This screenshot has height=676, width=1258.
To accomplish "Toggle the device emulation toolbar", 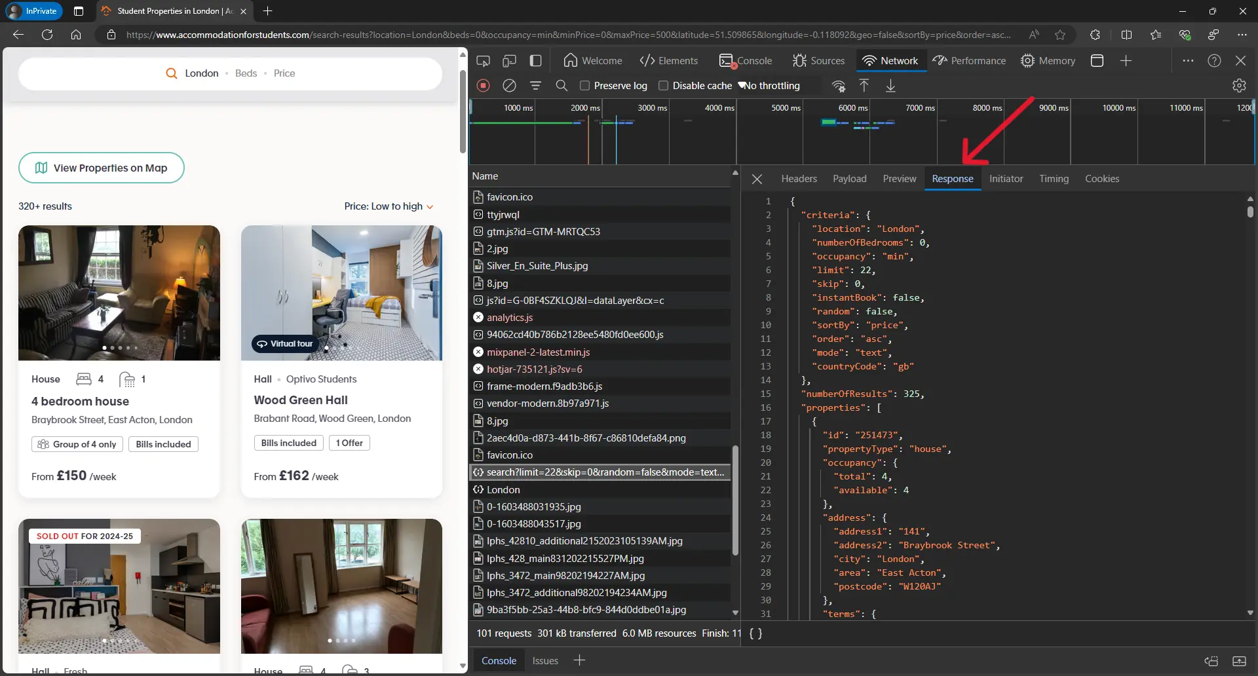I will point(510,60).
